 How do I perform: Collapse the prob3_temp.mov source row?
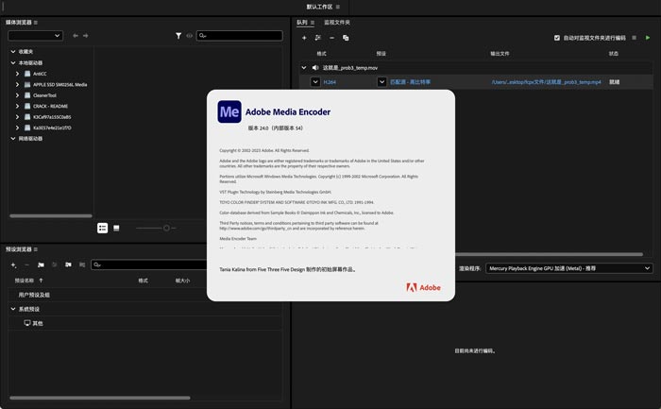coord(304,67)
